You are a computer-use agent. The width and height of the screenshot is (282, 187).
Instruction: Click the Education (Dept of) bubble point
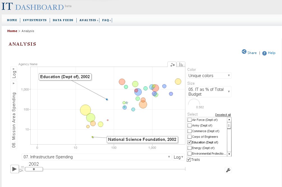point(107,99)
